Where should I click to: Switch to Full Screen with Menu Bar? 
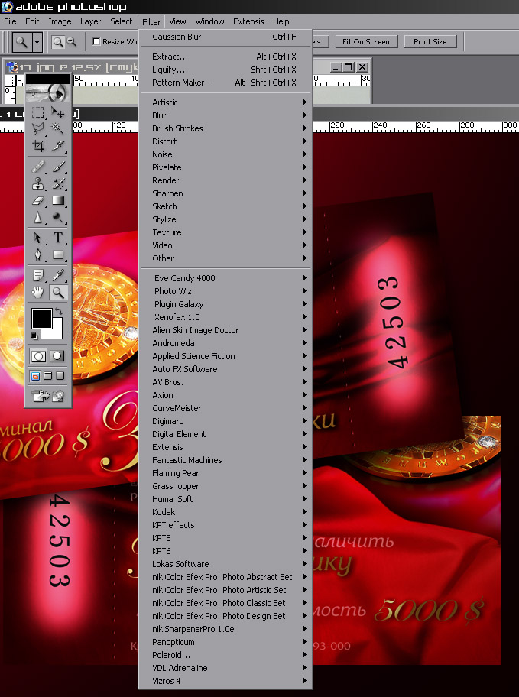[x=47, y=376]
